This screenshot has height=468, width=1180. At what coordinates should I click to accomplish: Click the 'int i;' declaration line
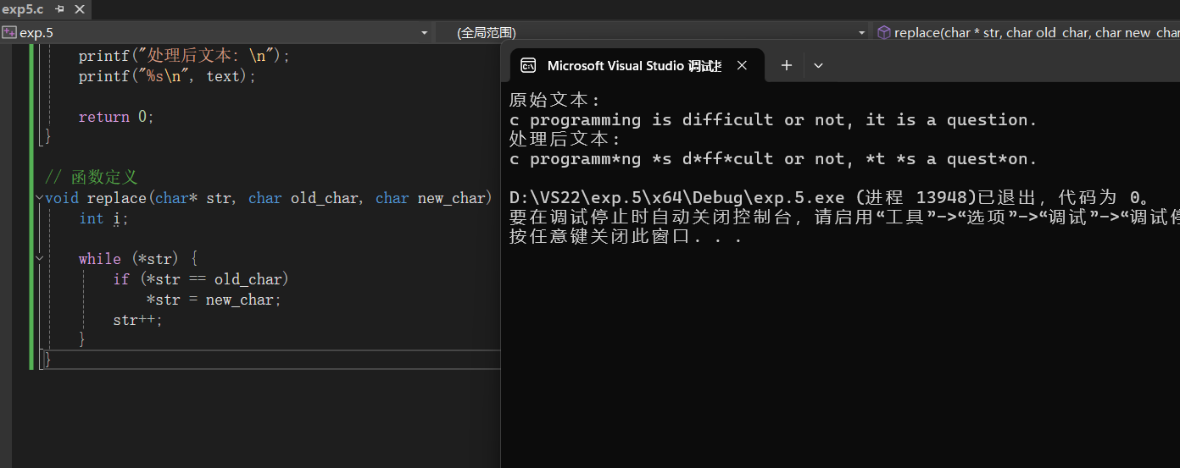click(x=103, y=218)
